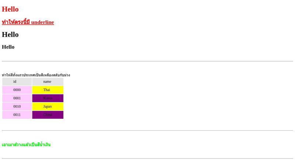Select the id column header
The width and height of the screenshot is (295, 166).
(17, 82)
